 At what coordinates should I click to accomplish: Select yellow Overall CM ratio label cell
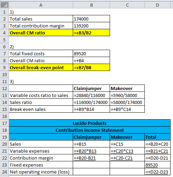pyautogui.click(x=41, y=33)
